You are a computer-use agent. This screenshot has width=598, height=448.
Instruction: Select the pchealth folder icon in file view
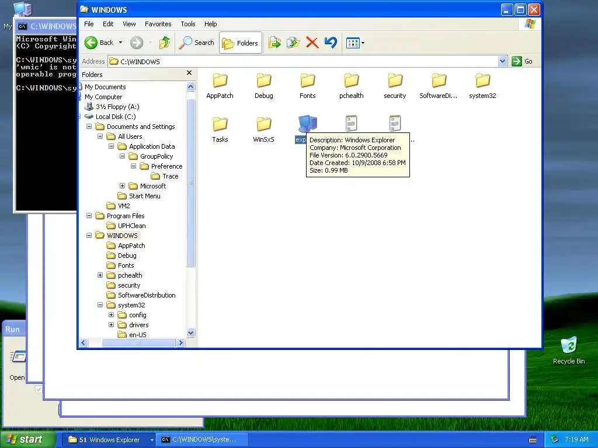(x=351, y=80)
